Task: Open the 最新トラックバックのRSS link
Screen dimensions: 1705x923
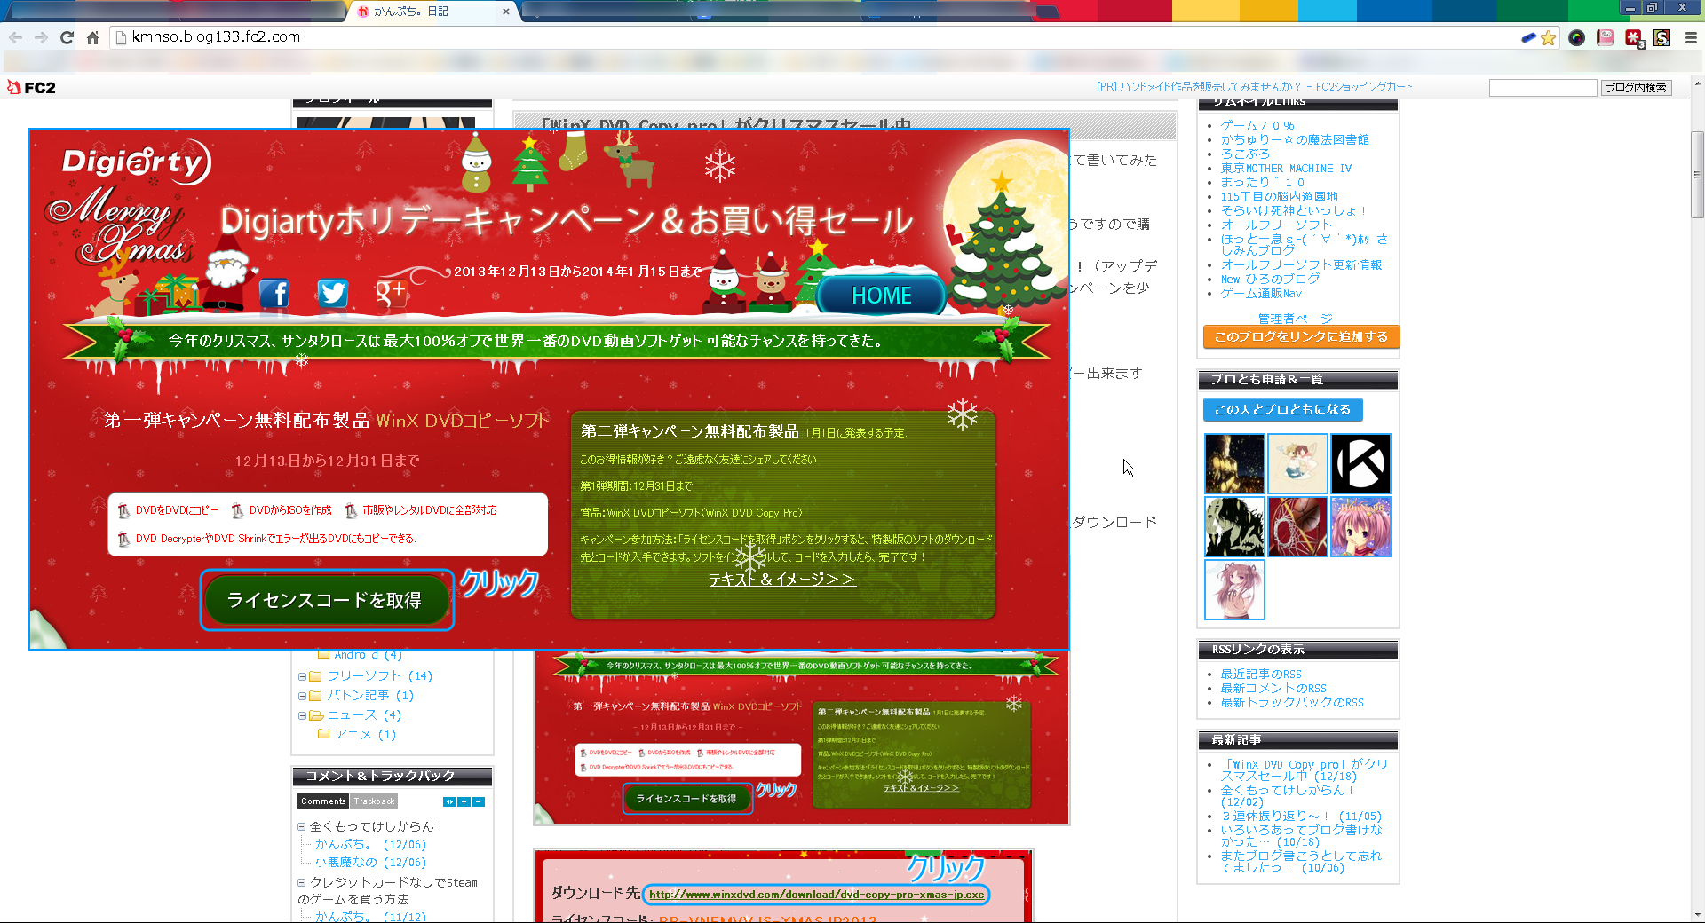Action: 1292,703
